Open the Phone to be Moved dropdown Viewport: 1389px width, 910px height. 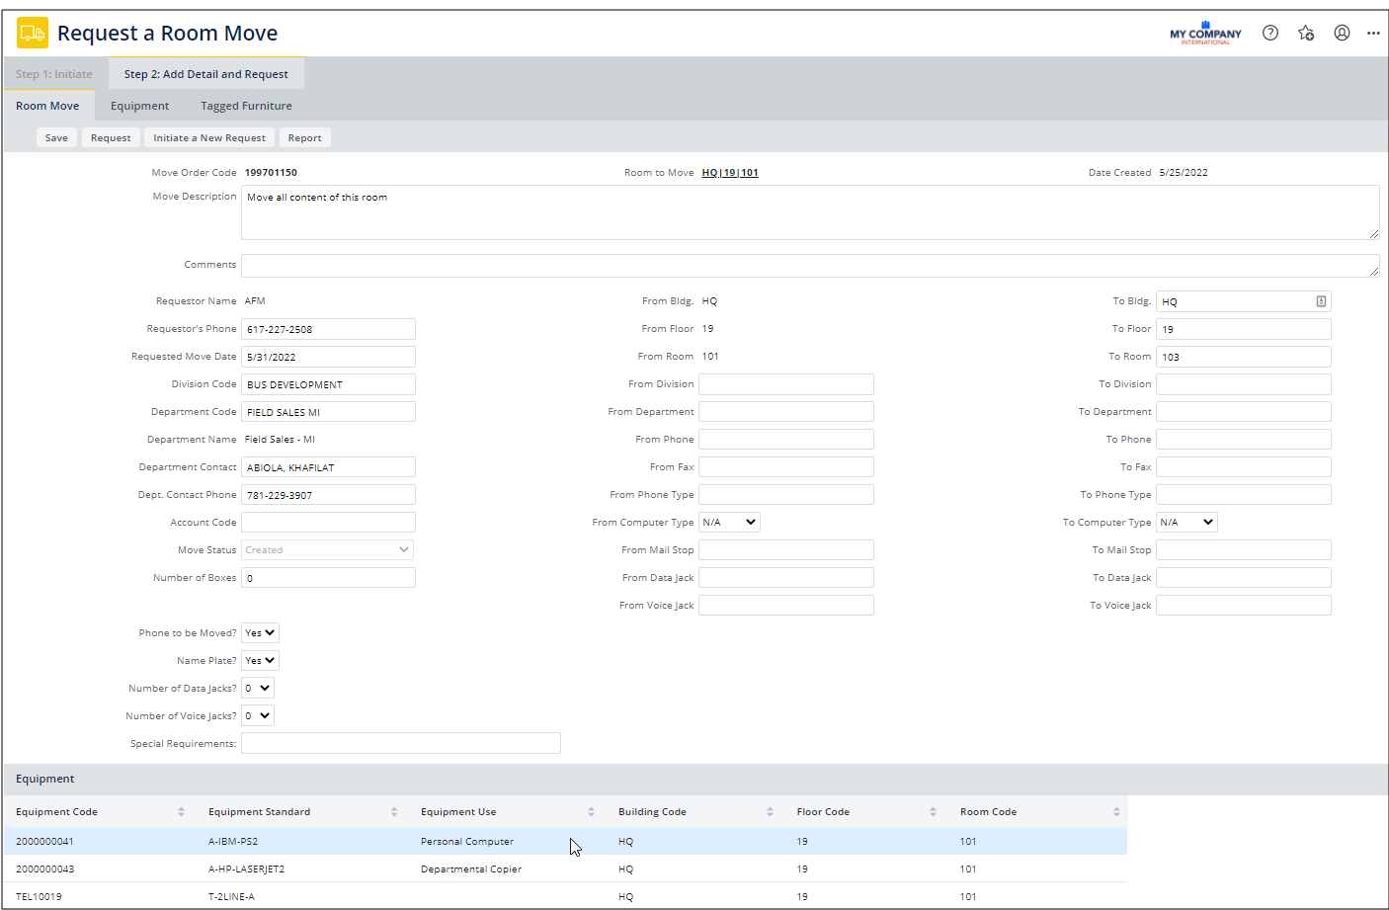point(260,633)
